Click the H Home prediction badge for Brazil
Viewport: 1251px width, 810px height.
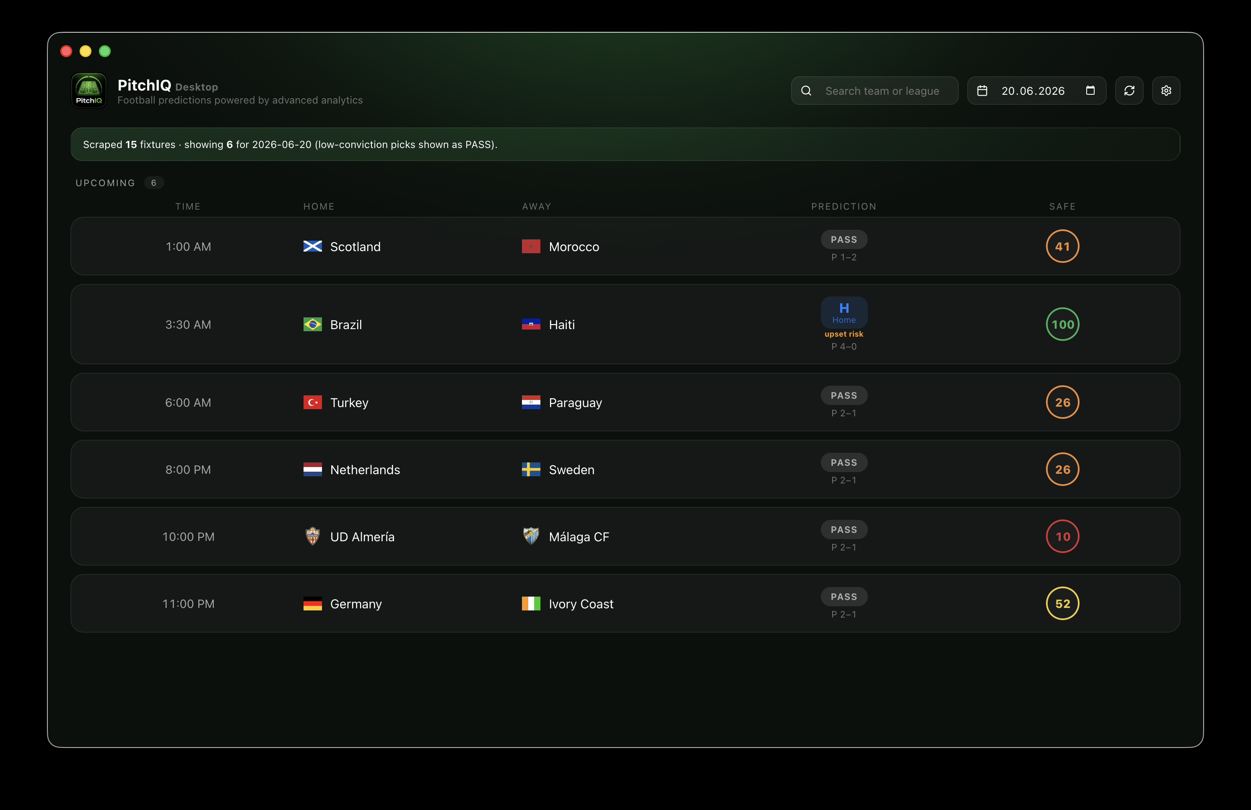pos(844,313)
